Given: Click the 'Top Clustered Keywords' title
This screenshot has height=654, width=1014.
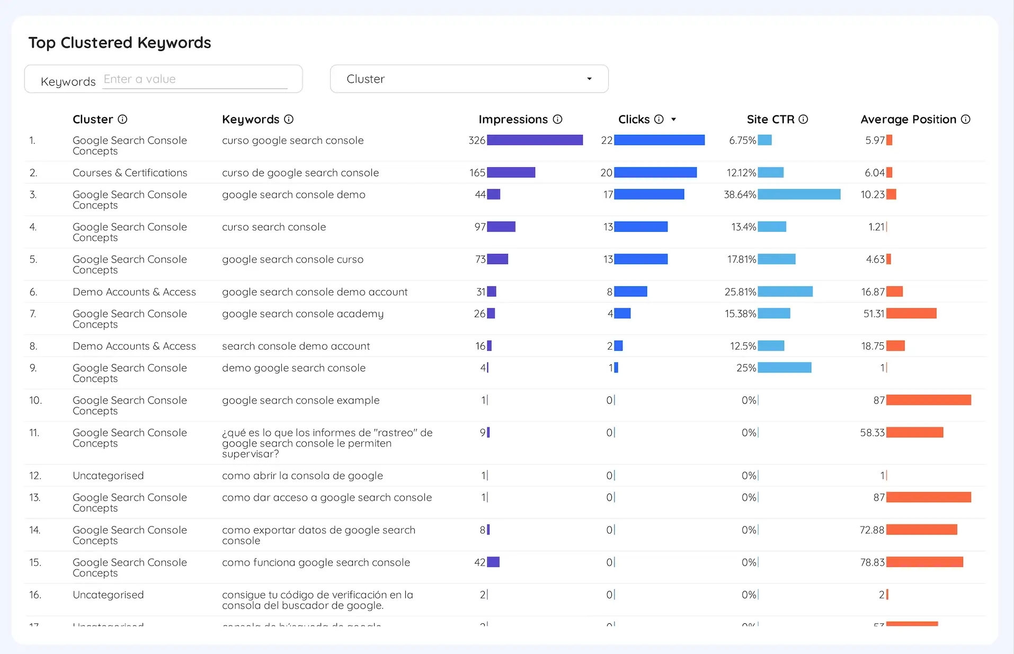Looking at the screenshot, I should pyautogui.click(x=120, y=43).
